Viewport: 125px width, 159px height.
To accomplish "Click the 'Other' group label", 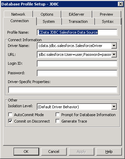I will click(x=13, y=100).
